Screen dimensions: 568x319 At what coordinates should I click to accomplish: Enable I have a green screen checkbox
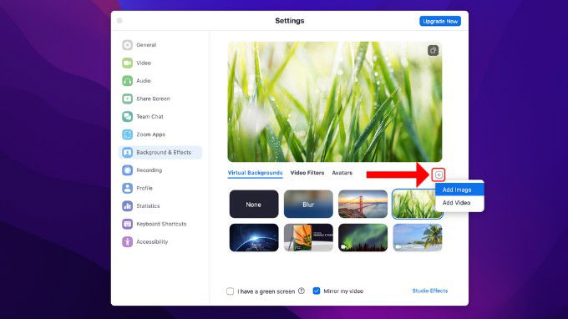coord(230,291)
